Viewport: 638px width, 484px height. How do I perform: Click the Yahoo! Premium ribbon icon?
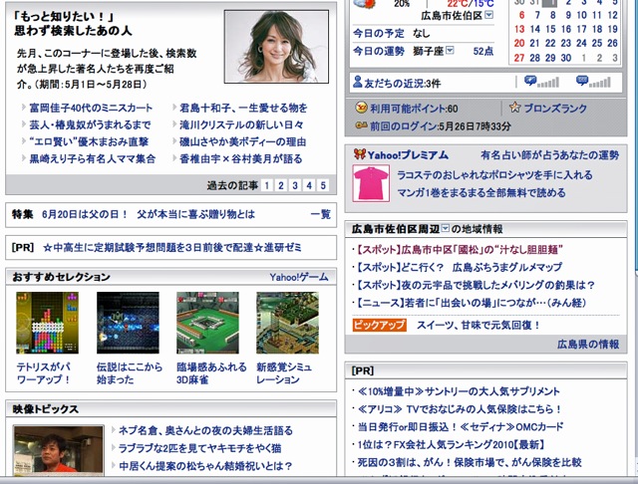click(359, 153)
